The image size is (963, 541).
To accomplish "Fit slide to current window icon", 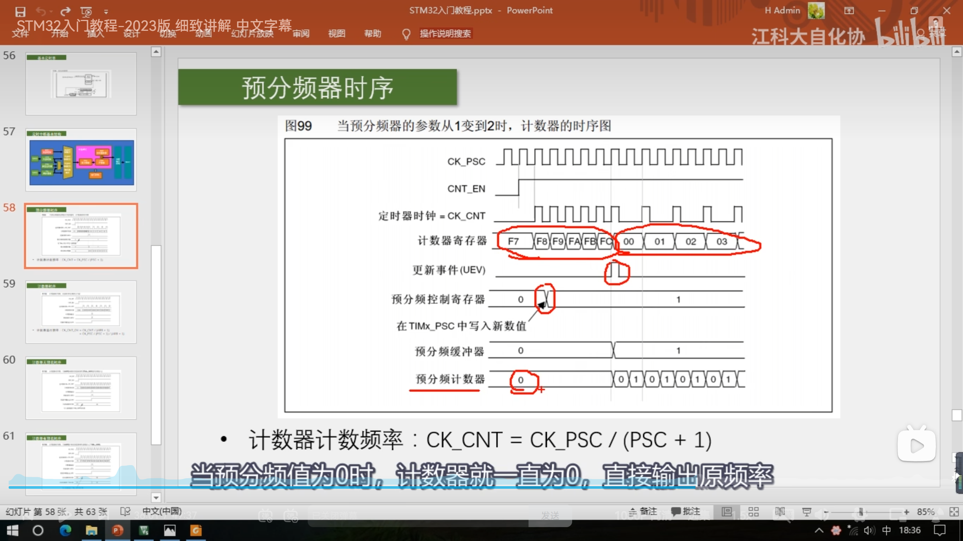I will point(954,512).
